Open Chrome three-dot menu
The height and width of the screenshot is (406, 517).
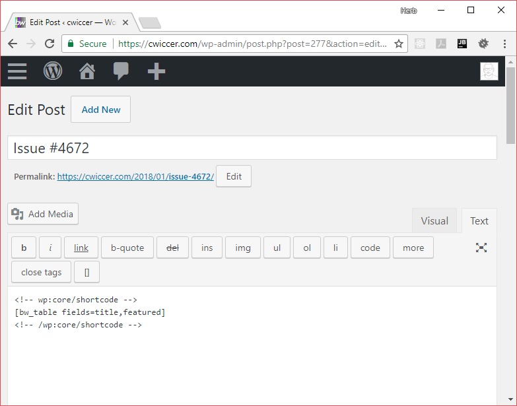504,44
